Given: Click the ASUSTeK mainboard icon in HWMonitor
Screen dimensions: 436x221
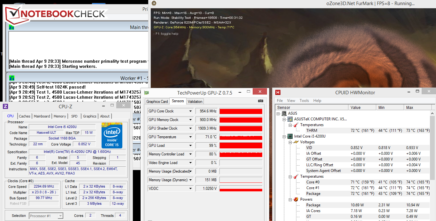Looking at the screenshot, I should pyautogui.click(x=290, y=119).
